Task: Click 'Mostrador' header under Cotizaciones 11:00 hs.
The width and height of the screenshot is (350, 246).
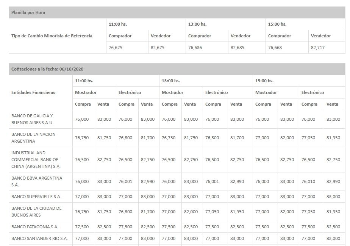Action: 86,92
